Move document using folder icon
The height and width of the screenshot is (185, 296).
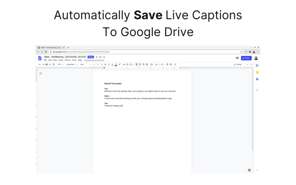[x=100, y=57]
